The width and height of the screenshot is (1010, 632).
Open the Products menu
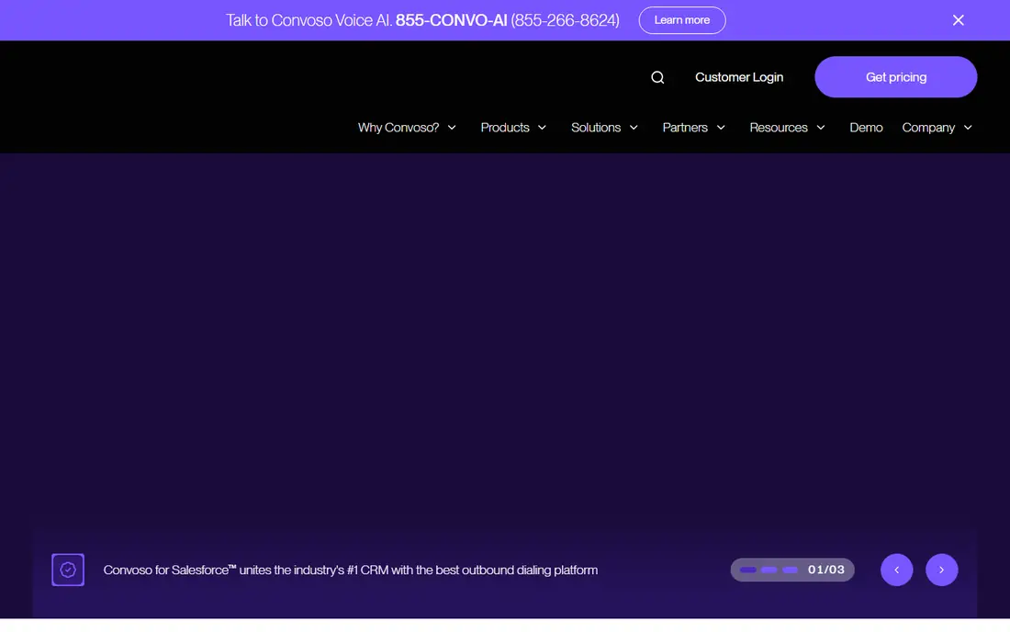click(x=505, y=128)
